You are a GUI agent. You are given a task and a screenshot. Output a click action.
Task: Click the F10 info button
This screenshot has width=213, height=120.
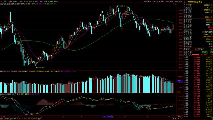[167, 1]
